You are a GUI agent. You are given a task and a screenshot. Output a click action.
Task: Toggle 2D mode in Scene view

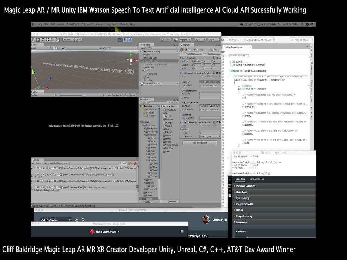point(50,48)
